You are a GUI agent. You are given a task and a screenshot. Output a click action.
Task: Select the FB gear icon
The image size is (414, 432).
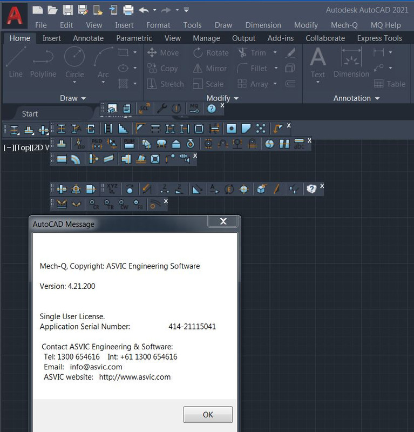pyautogui.click(x=138, y=204)
